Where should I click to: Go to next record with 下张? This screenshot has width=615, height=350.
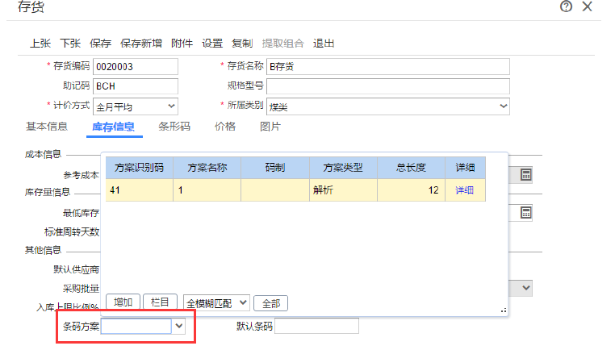point(70,44)
